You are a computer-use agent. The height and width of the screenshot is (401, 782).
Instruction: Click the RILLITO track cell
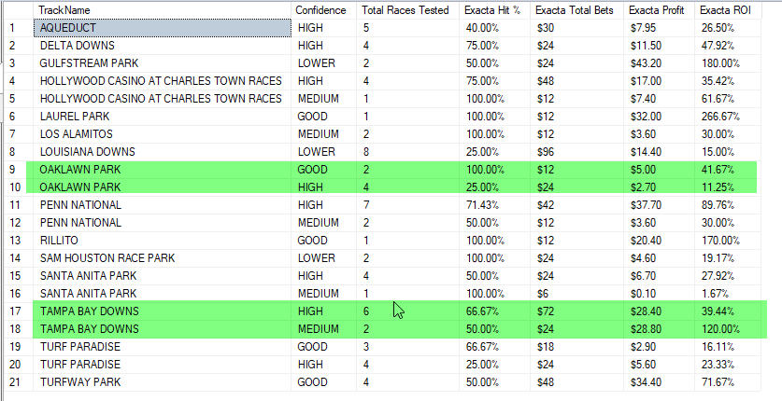click(x=163, y=241)
